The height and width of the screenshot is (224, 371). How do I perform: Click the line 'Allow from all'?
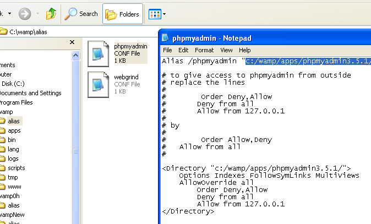click(x=210, y=146)
